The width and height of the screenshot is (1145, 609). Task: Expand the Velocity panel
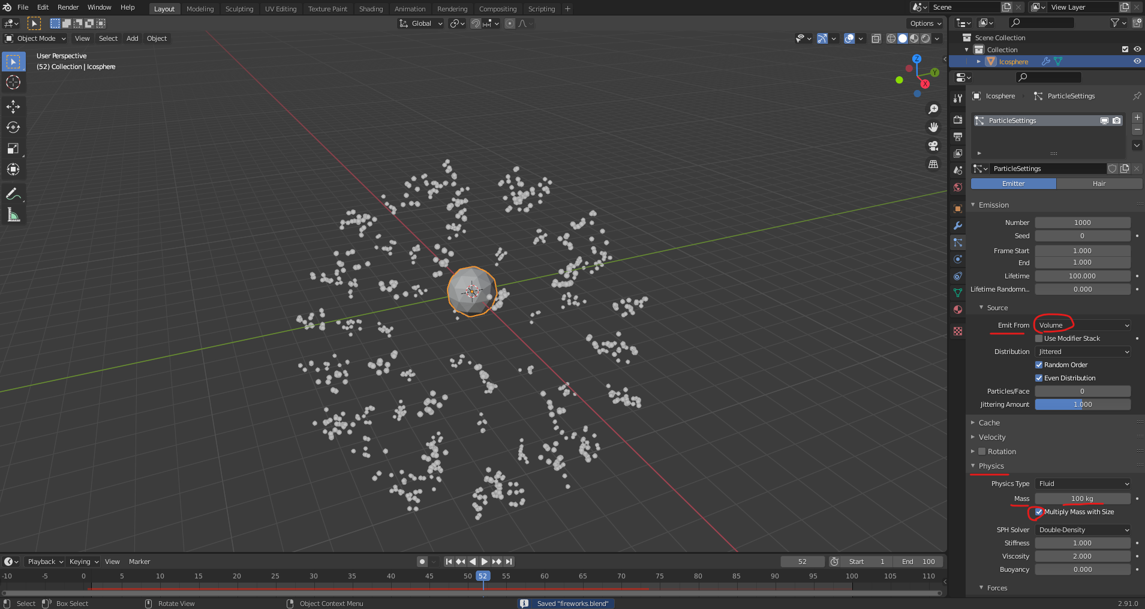[991, 437]
